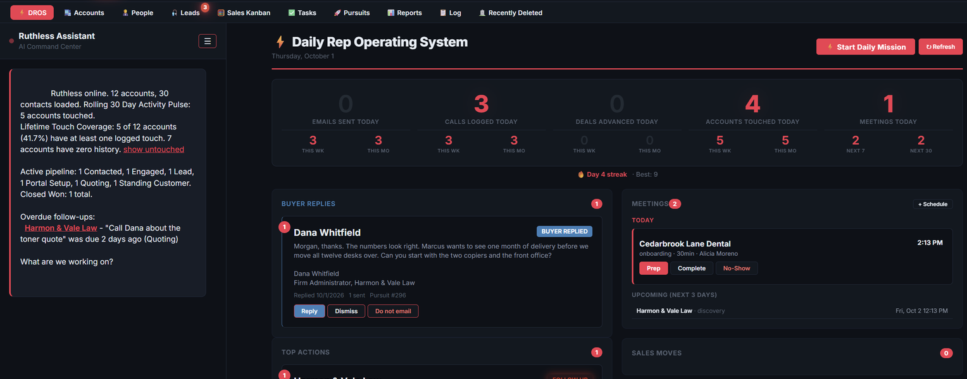This screenshot has height=379, width=967.
Task: Click the red status dot beside Ruthless Assistant
Action: tap(11, 41)
